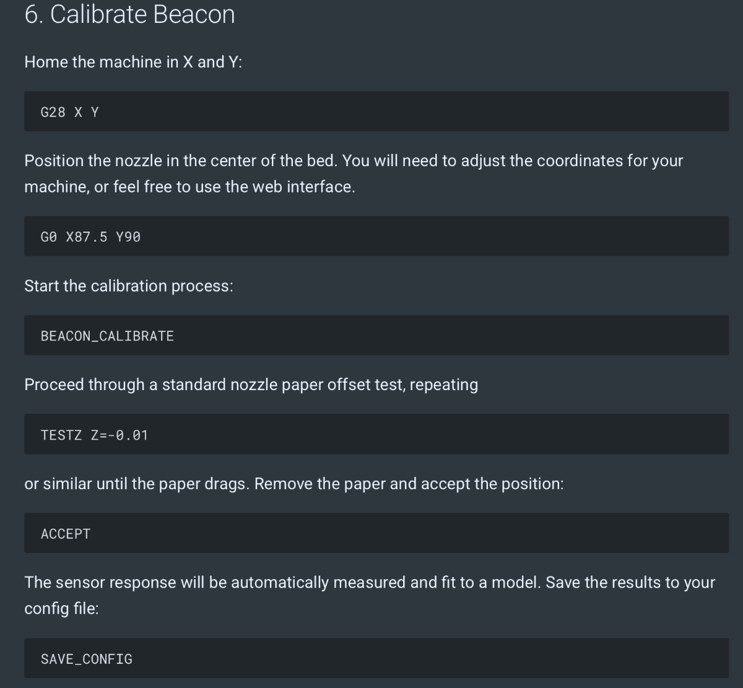Click the "accept the position:" phrase
The image size is (743, 688).
[x=492, y=484]
